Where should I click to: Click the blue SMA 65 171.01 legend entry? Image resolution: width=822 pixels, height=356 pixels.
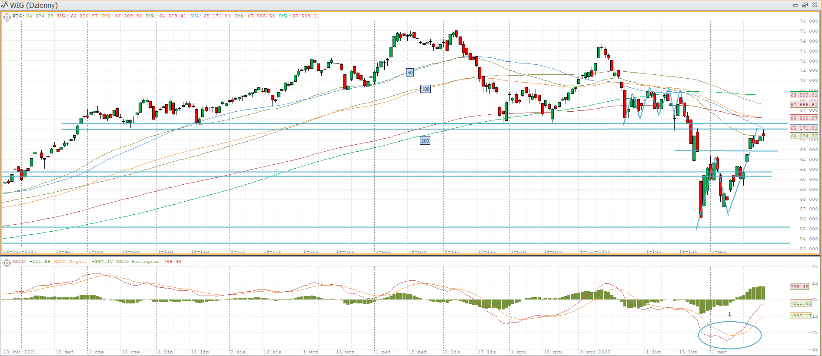pyautogui.click(x=210, y=16)
